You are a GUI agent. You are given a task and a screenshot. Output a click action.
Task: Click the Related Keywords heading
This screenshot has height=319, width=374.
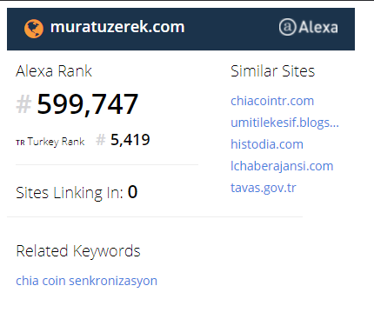pyautogui.click(x=78, y=251)
